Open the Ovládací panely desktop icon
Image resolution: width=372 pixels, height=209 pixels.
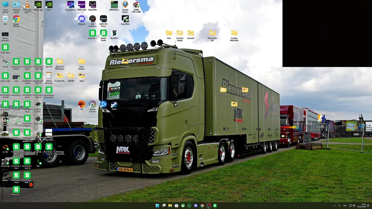coord(16,7)
